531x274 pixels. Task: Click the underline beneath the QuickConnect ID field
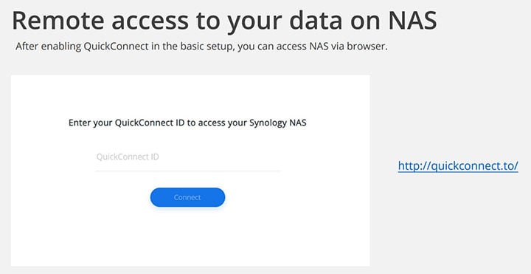pos(188,171)
